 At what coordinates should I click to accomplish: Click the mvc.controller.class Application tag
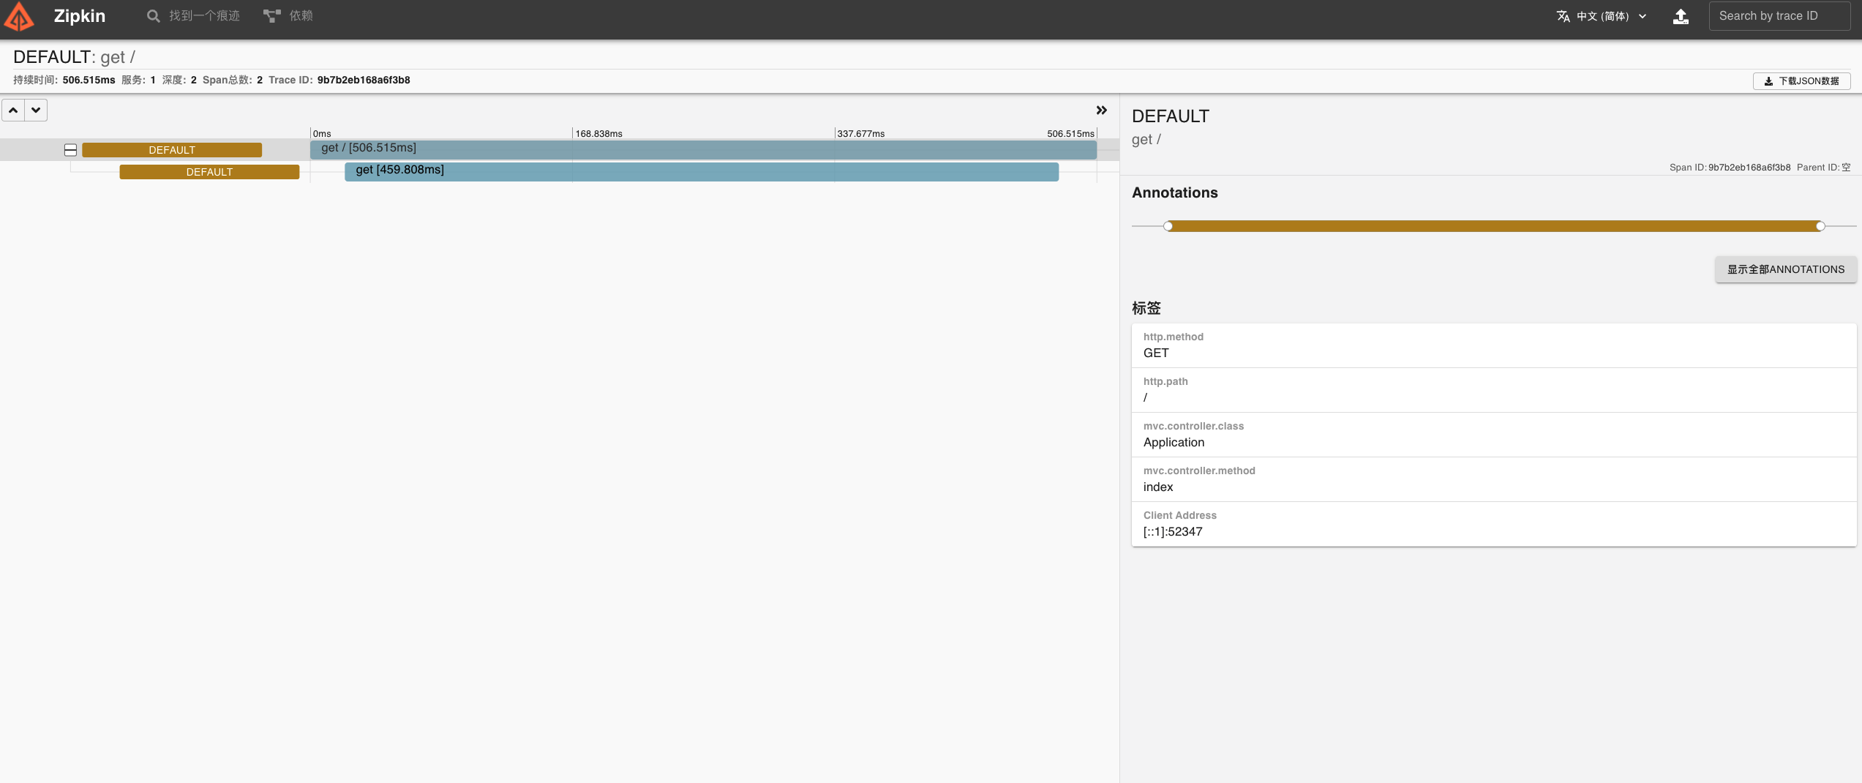point(1494,435)
